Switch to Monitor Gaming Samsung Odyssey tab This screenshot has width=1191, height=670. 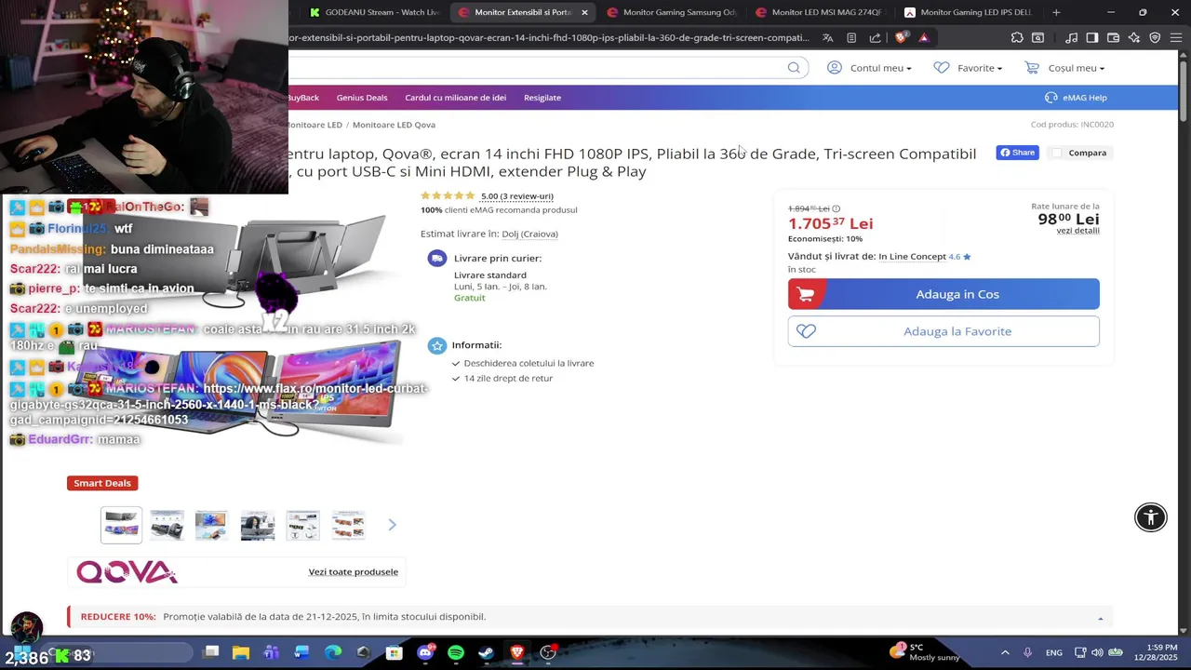(670, 12)
